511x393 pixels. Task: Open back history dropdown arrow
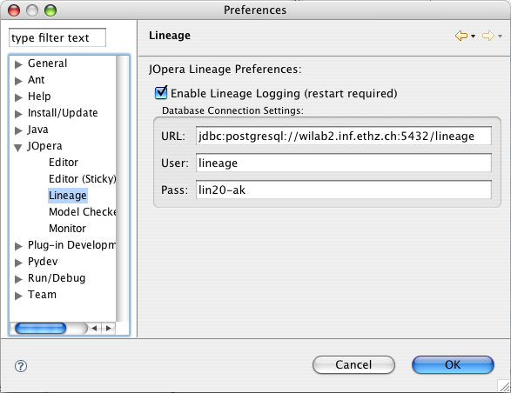pyautogui.click(x=473, y=37)
